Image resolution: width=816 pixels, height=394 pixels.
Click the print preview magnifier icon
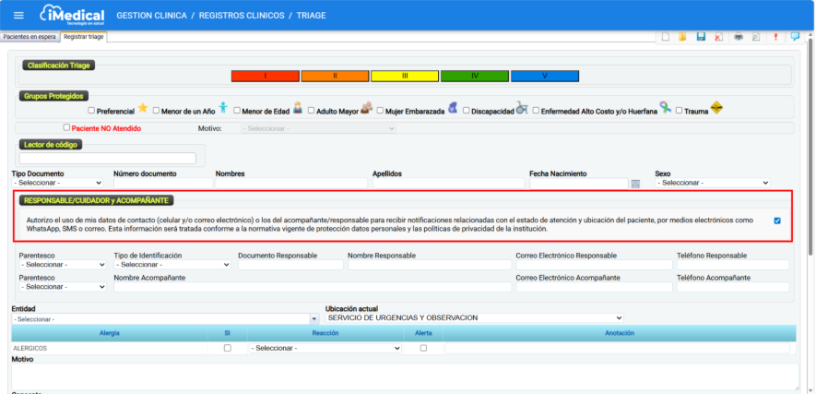[756, 37]
